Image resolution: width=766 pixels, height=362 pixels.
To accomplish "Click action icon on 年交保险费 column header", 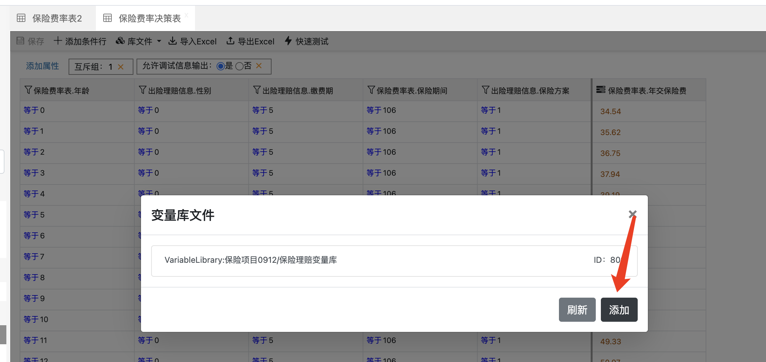I will (x=601, y=90).
